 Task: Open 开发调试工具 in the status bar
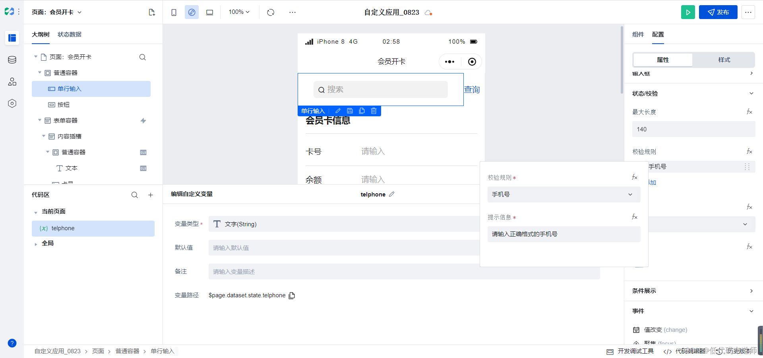click(630, 351)
